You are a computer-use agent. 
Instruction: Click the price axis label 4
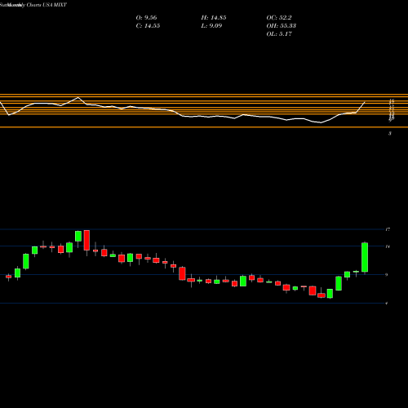click(x=387, y=303)
